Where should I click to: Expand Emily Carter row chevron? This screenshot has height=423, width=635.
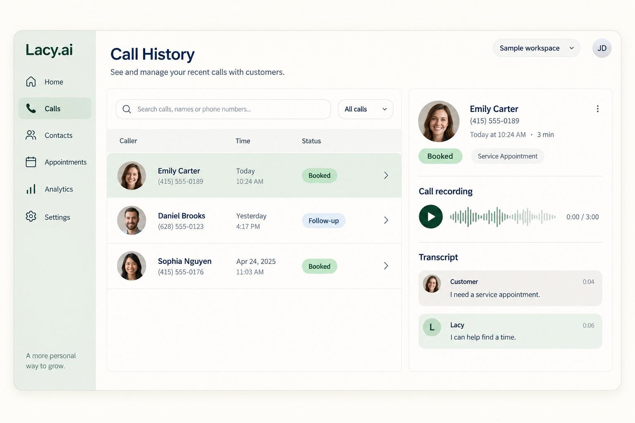coord(386,176)
